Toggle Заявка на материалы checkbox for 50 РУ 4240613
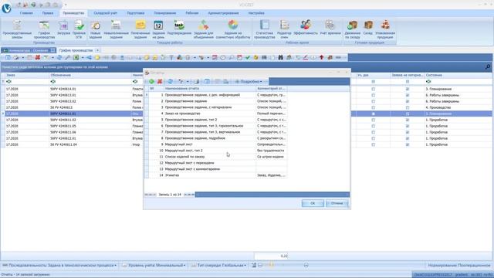Screen dimensions: 494x278 click(x=408, y=107)
